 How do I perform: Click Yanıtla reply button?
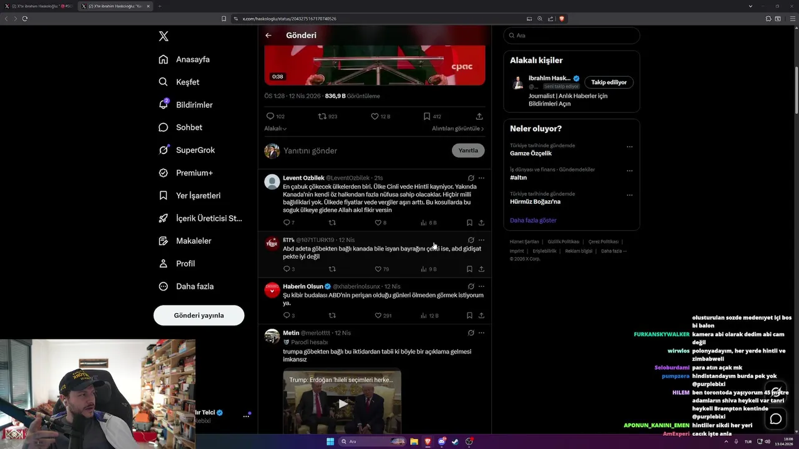coord(468,150)
